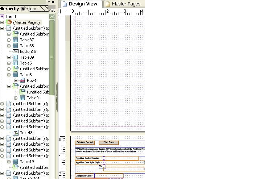Click the Table37 table icon
The height and width of the screenshot is (179, 280).
click(16, 40)
